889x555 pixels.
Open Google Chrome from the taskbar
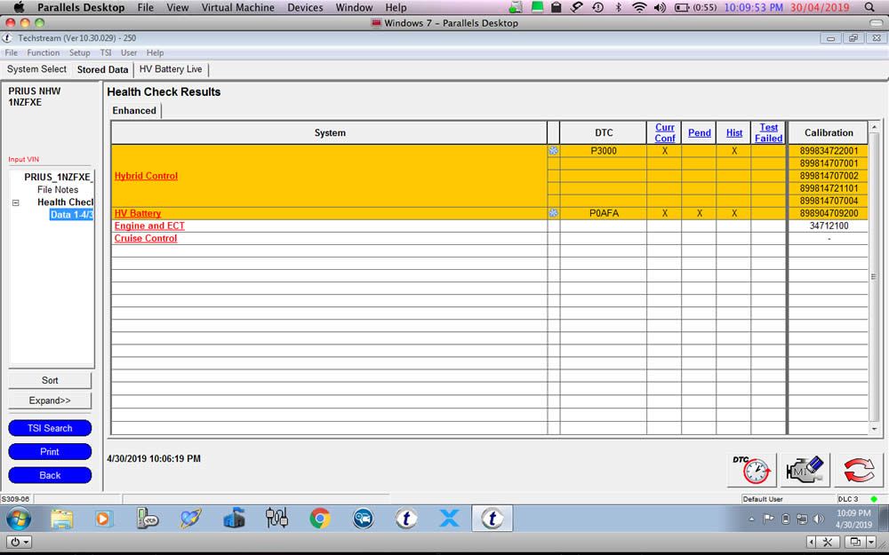click(x=320, y=519)
